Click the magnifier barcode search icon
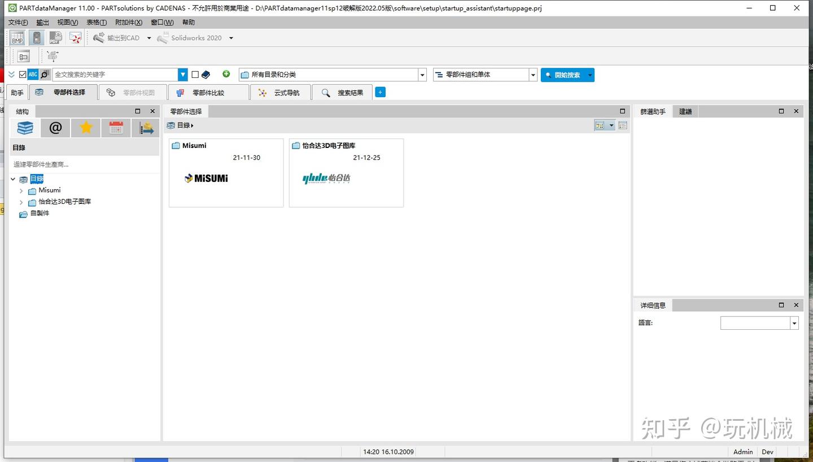The height and width of the screenshot is (462, 813). [45, 75]
